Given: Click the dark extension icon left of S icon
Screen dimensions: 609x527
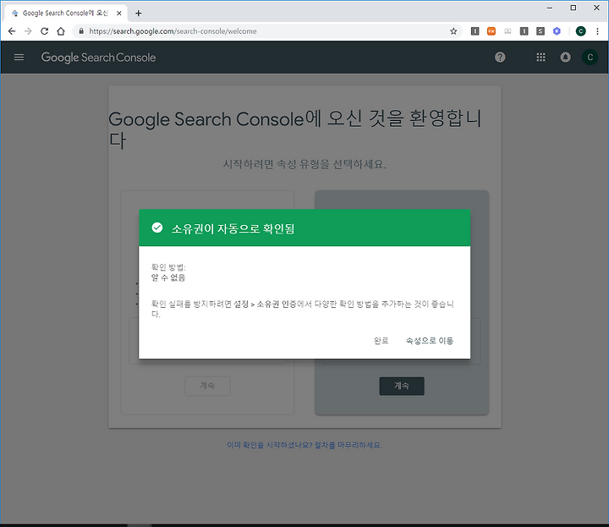Looking at the screenshot, I should pyautogui.click(x=524, y=31).
